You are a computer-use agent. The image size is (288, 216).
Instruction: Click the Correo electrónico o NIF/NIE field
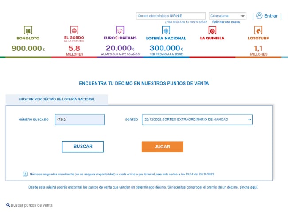click(171, 16)
